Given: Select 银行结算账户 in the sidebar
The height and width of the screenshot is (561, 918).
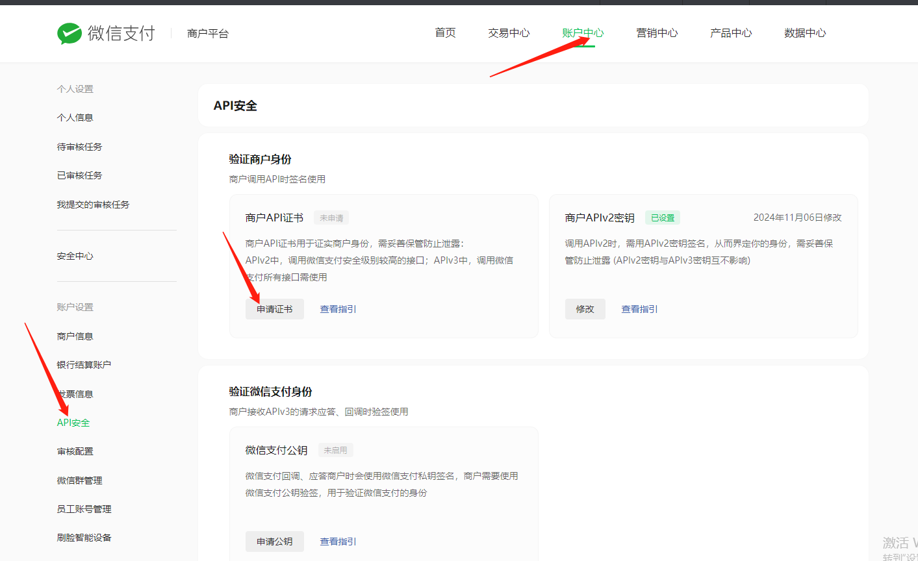Looking at the screenshot, I should point(84,365).
